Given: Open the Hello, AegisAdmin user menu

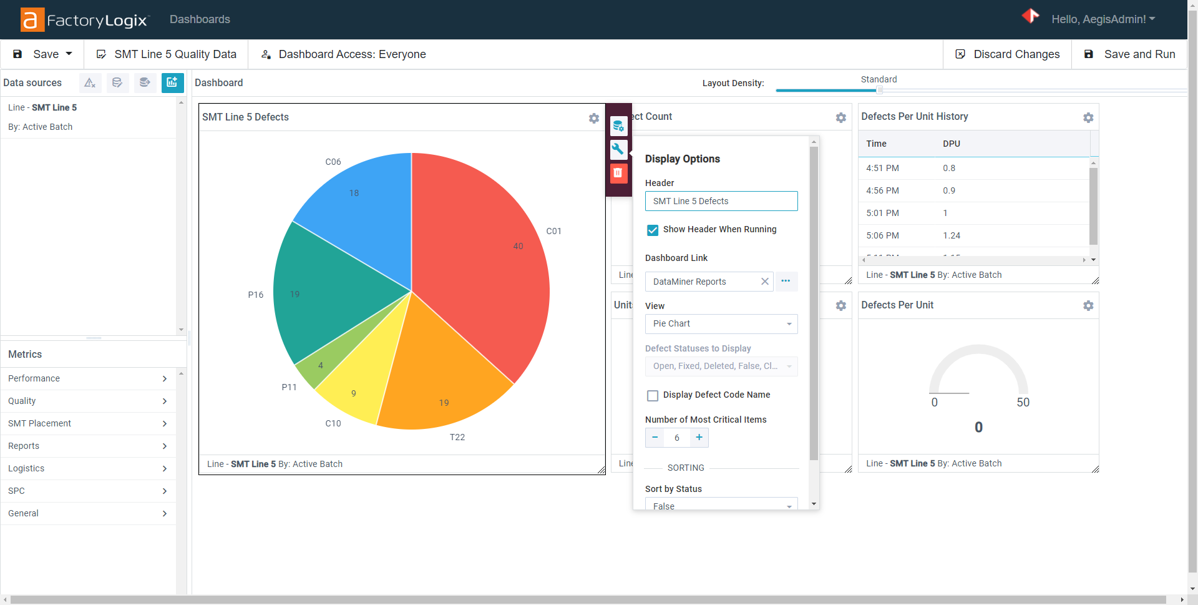Looking at the screenshot, I should 1103,19.
